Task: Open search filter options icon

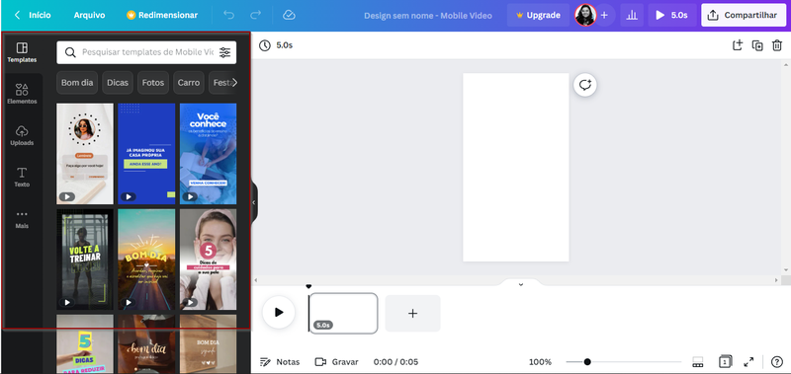Action: [225, 52]
